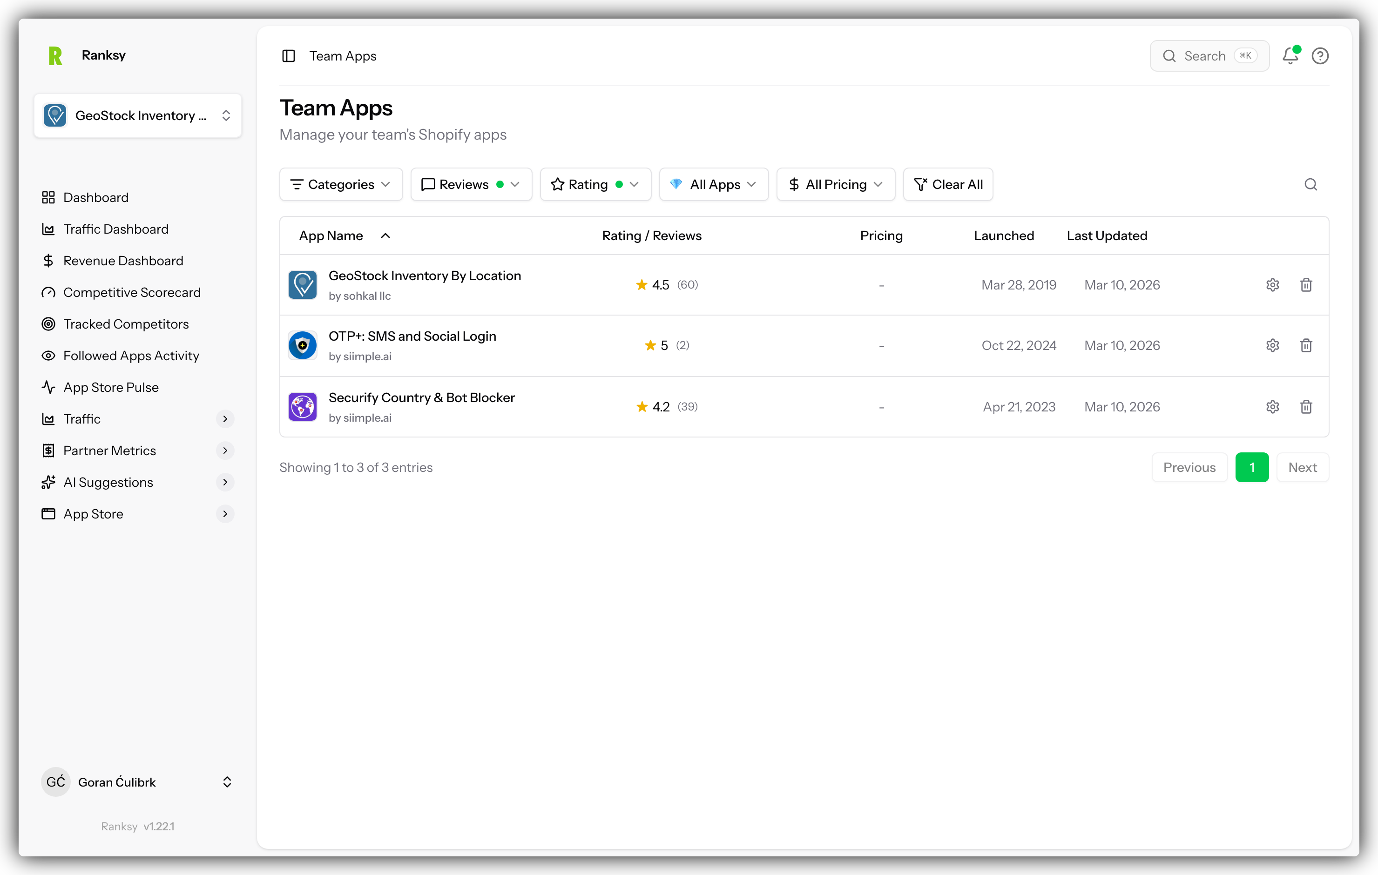Click the OTP+ app shield thumbnail
Image resolution: width=1378 pixels, height=875 pixels.
click(302, 346)
